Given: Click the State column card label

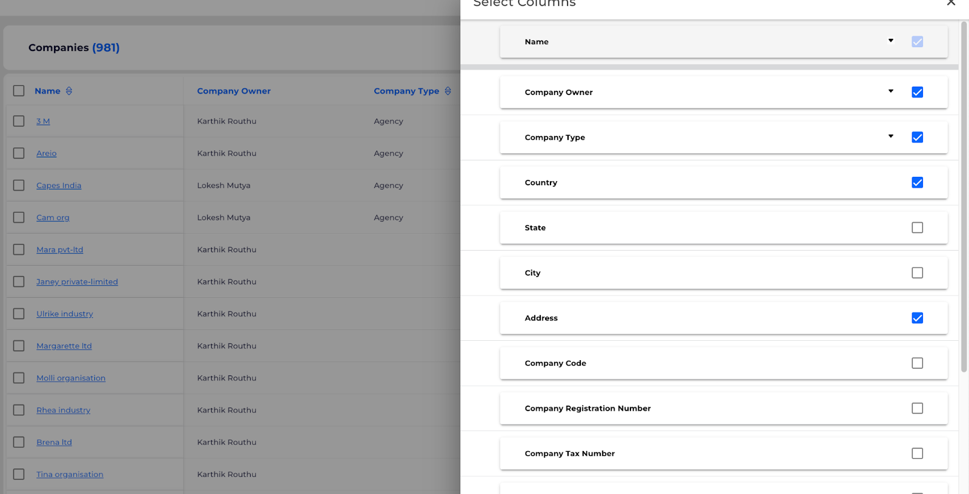Looking at the screenshot, I should (535, 228).
